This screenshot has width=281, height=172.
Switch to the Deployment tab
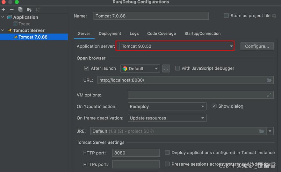pos(110,33)
